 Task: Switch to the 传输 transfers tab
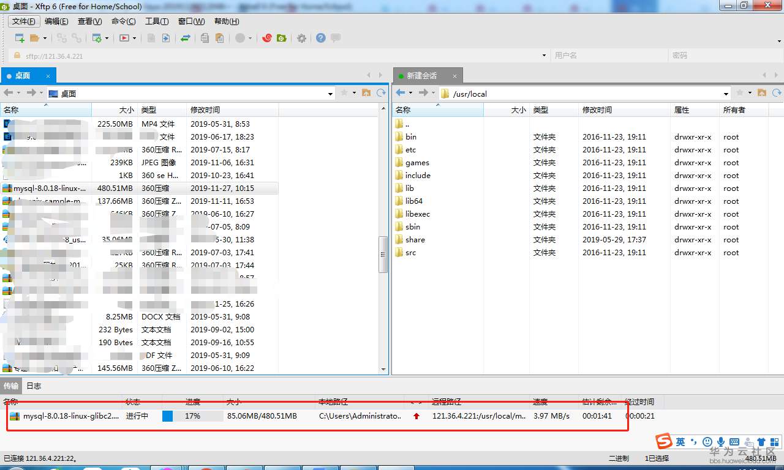click(11, 386)
